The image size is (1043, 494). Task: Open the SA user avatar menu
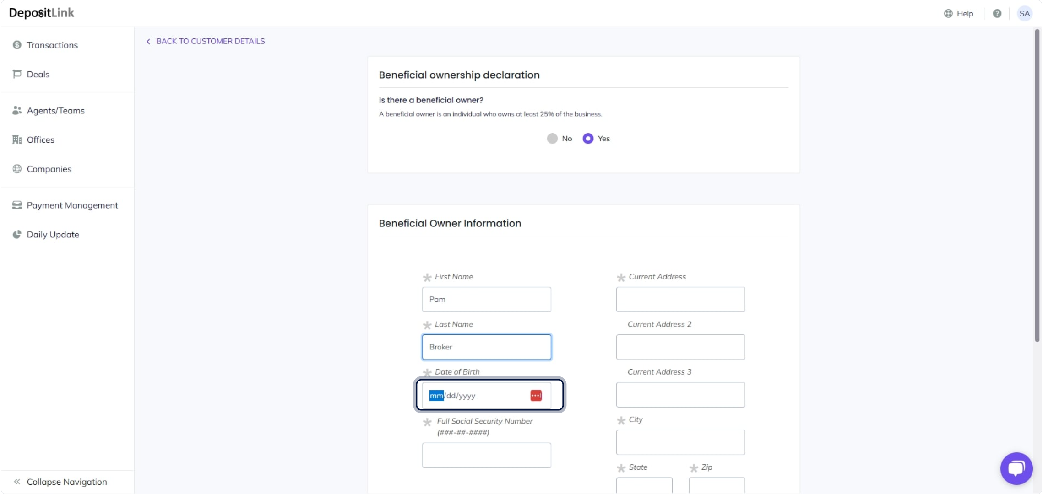click(1025, 14)
